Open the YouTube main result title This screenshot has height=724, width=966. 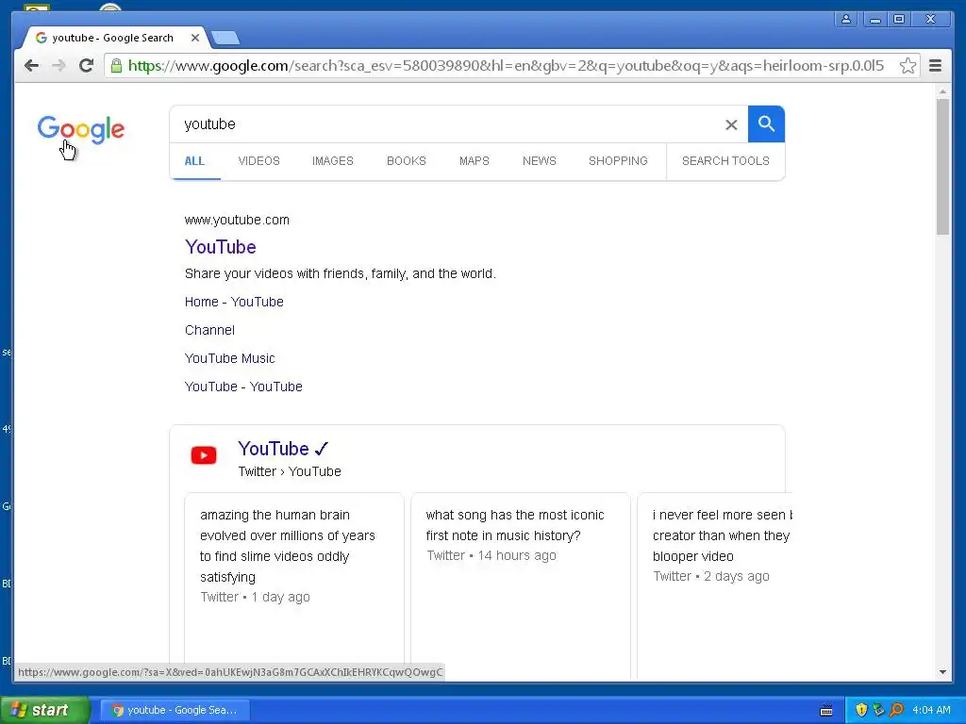tap(221, 247)
